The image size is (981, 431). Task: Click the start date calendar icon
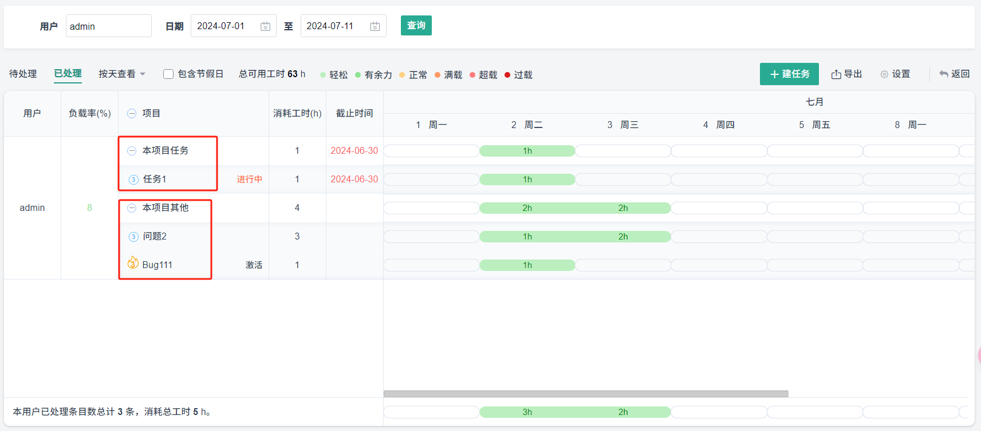tap(265, 26)
